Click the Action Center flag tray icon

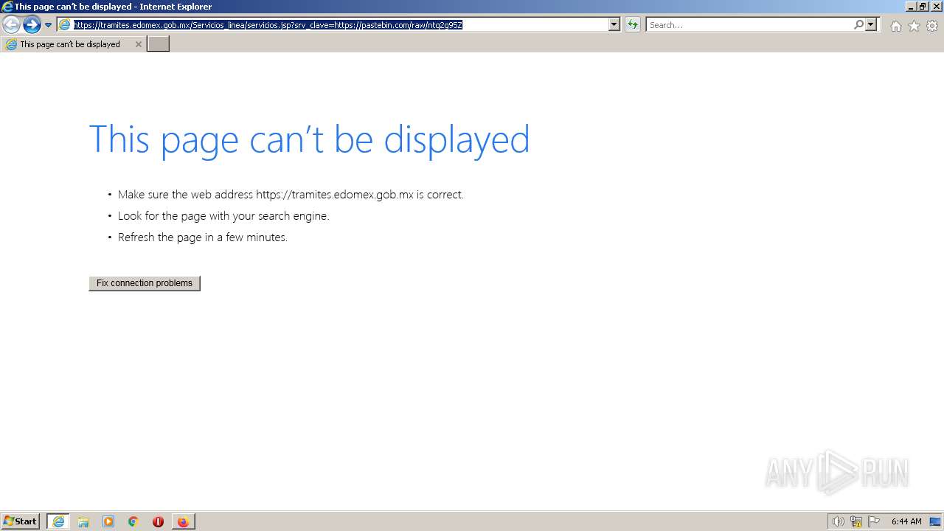[x=874, y=521]
